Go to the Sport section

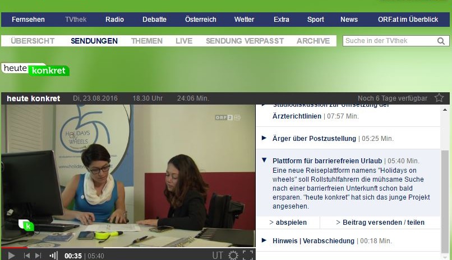pyautogui.click(x=315, y=20)
